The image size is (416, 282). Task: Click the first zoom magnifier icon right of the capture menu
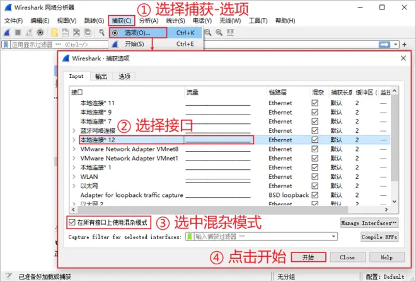pyautogui.click(x=208, y=32)
